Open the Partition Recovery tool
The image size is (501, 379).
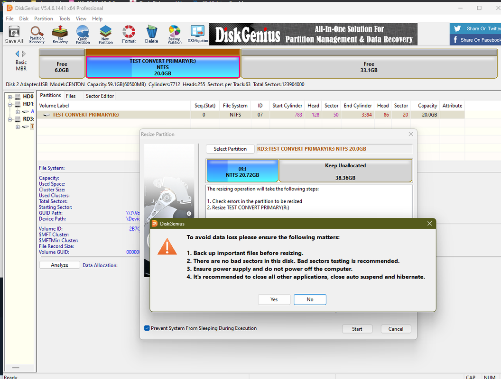pos(37,35)
